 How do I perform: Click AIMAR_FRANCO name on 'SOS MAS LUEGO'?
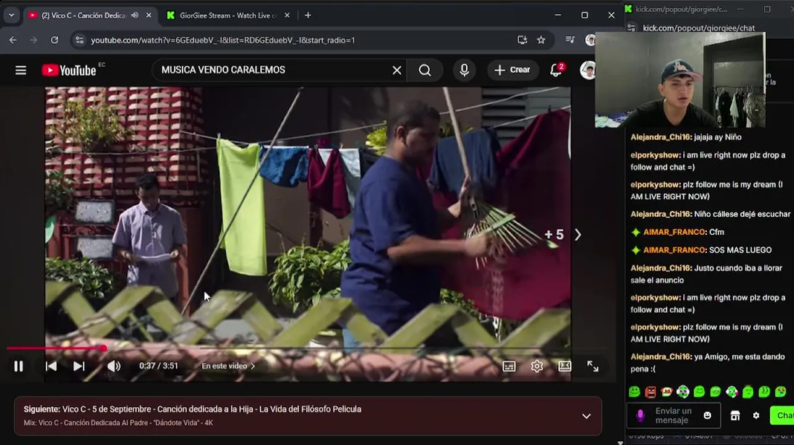pos(675,250)
